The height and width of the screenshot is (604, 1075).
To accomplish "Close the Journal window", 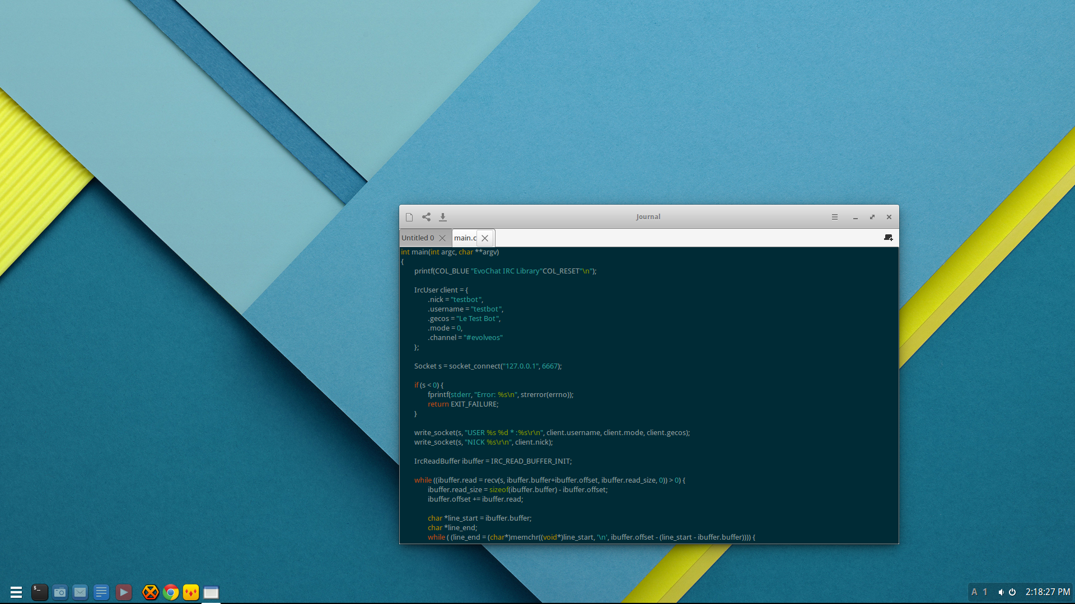I will coord(889,217).
